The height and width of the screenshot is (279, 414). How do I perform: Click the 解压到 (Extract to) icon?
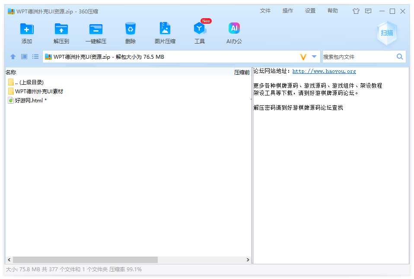pos(61,29)
